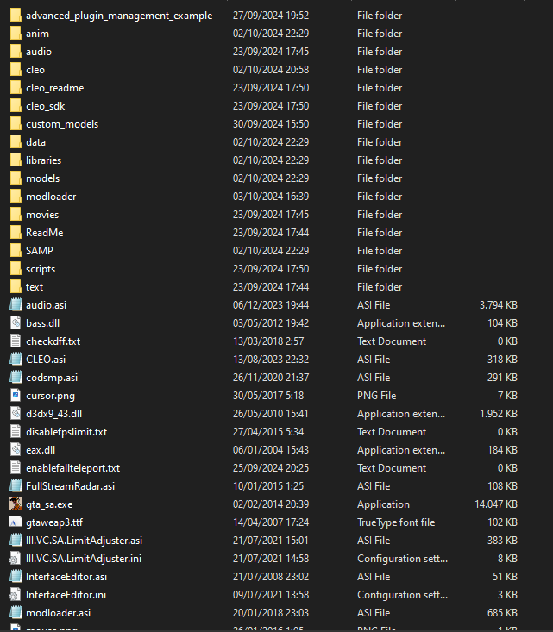Select the file name CLEO.asi
The height and width of the screenshot is (632, 553).
coord(46,360)
